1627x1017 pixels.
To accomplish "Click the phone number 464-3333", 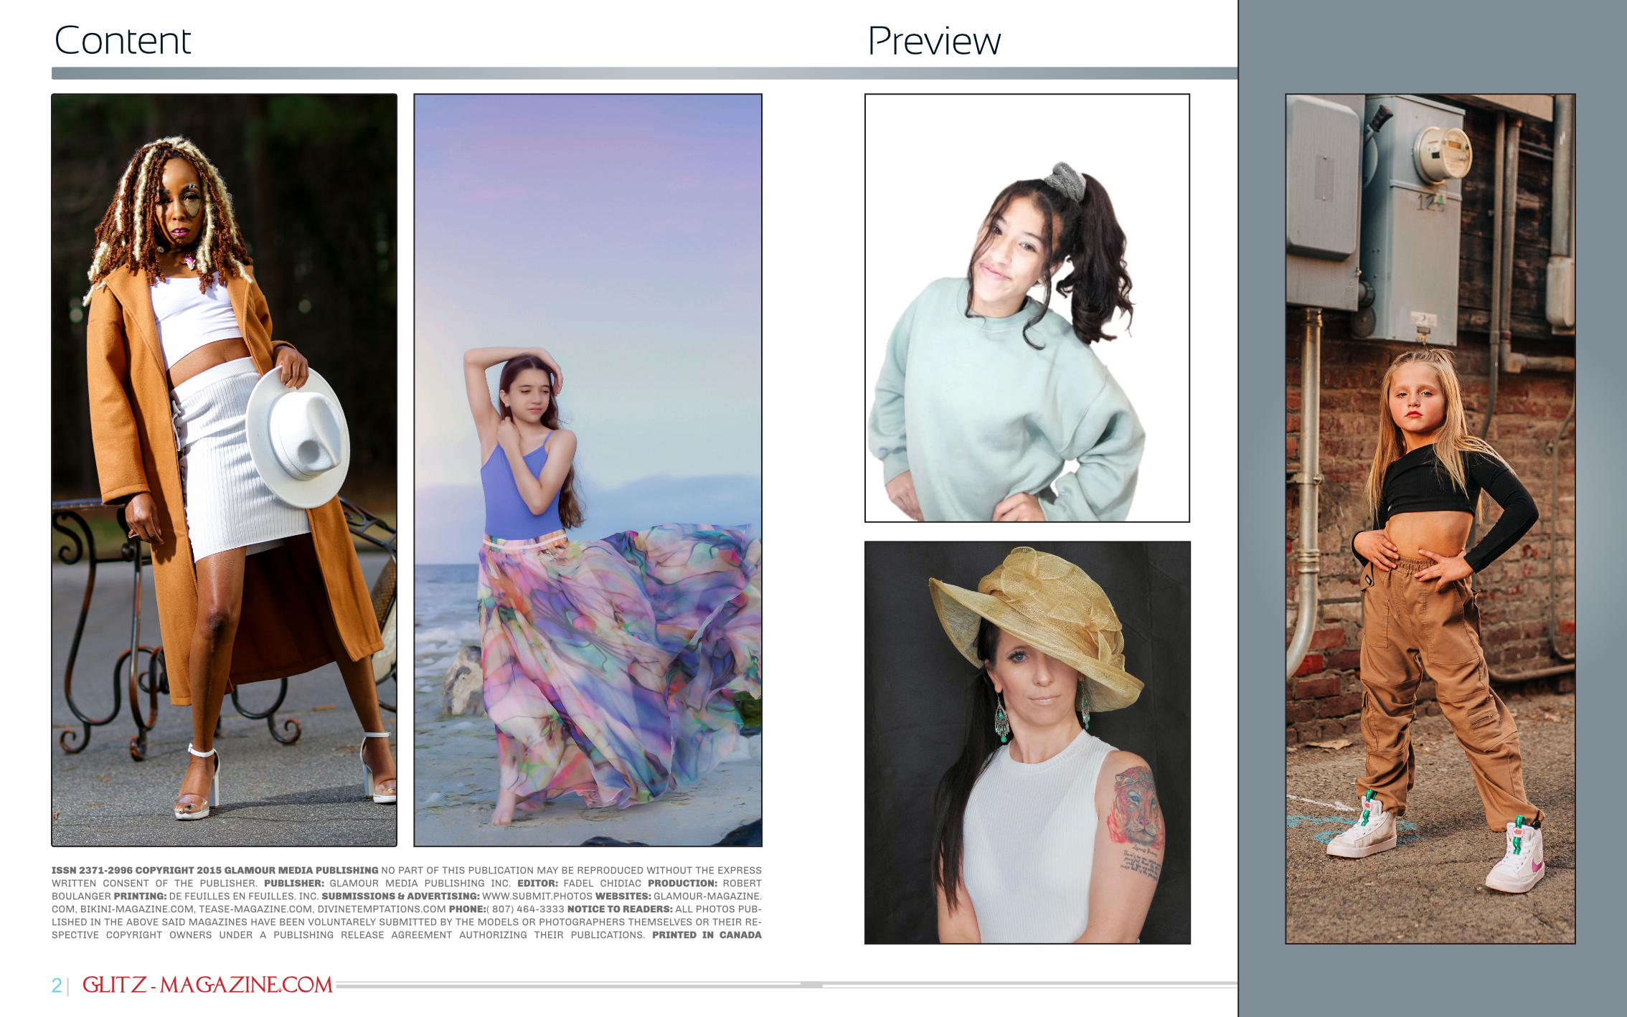I will (540, 909).
